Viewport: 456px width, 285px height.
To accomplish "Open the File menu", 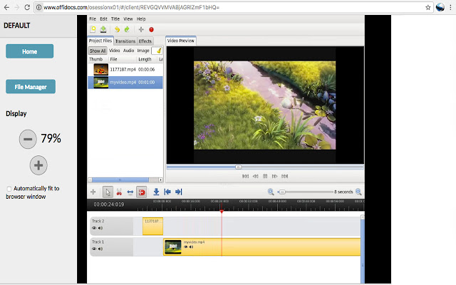I will [x=93, y=19].
